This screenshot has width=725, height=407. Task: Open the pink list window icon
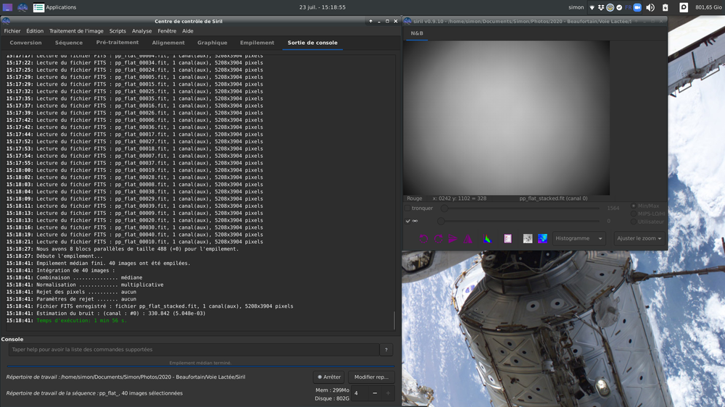click(x=507, y=238)
